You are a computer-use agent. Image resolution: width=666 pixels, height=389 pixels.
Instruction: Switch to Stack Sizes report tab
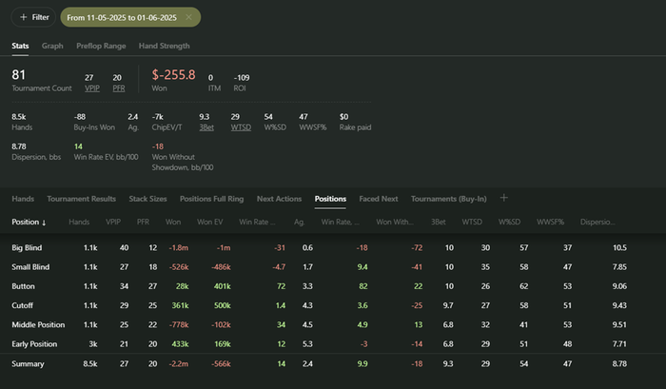point(147,199)
